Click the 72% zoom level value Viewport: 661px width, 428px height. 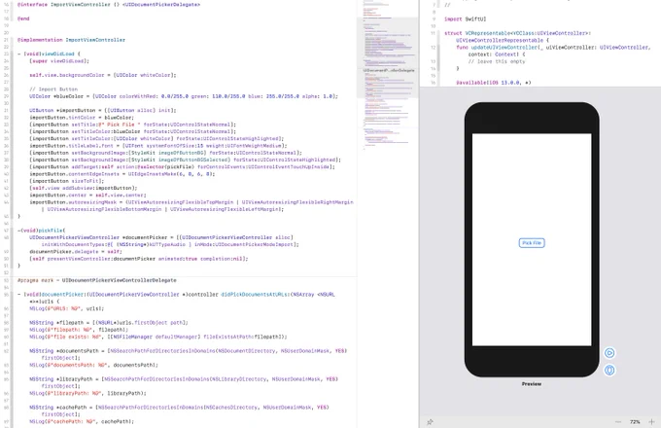pyautogui.click(x=635, y=421)
